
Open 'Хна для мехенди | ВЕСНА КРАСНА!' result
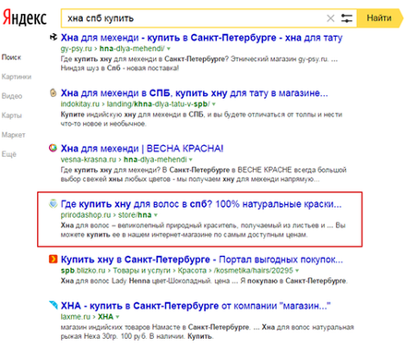142,149
